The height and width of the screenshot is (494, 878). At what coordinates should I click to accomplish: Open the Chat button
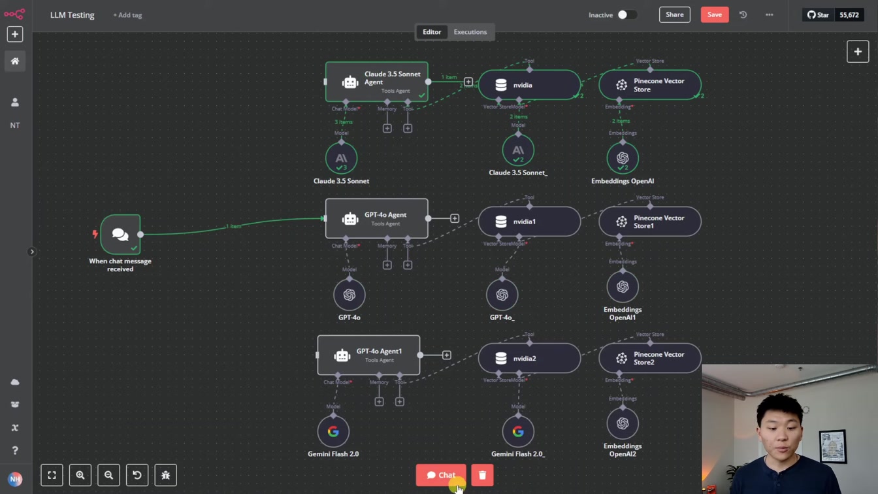click(x=441, y=475)
